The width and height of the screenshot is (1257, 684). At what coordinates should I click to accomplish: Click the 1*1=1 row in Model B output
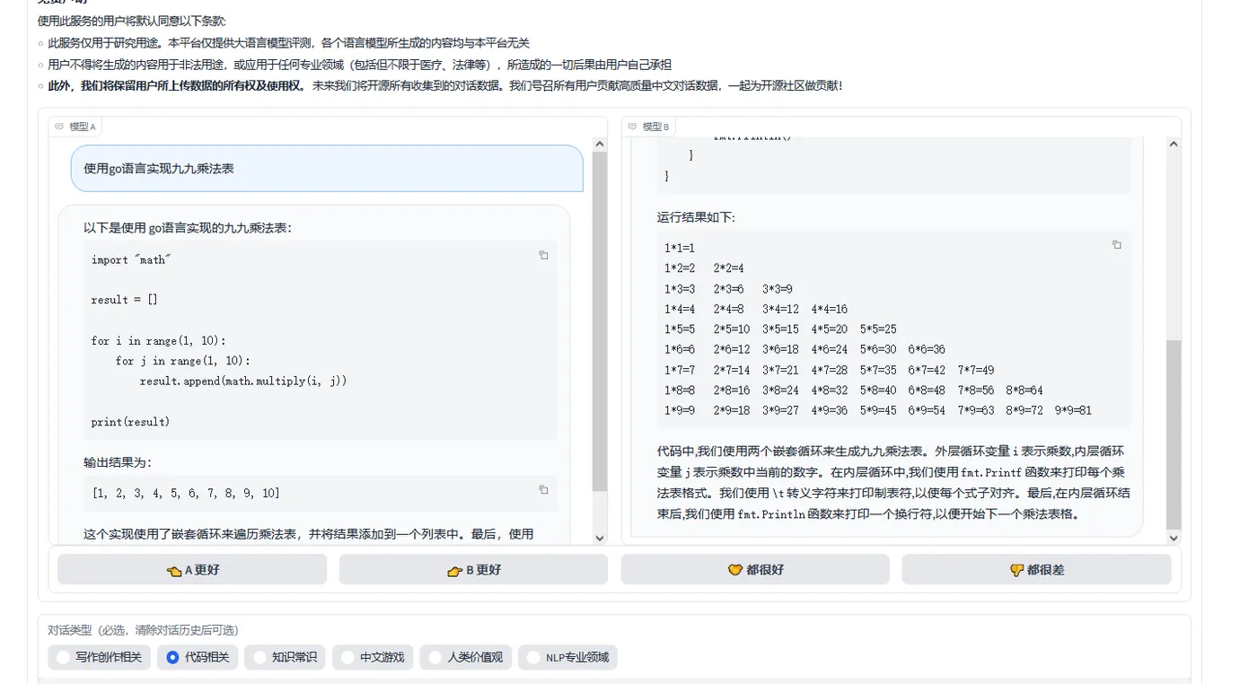(x=680, y=248)
